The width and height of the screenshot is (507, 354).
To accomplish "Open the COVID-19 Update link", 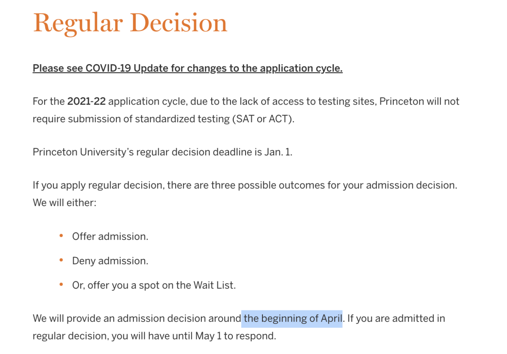I will [187, 68].
